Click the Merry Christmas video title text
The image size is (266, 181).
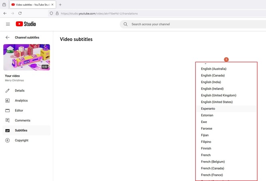(x=14, y=80)
